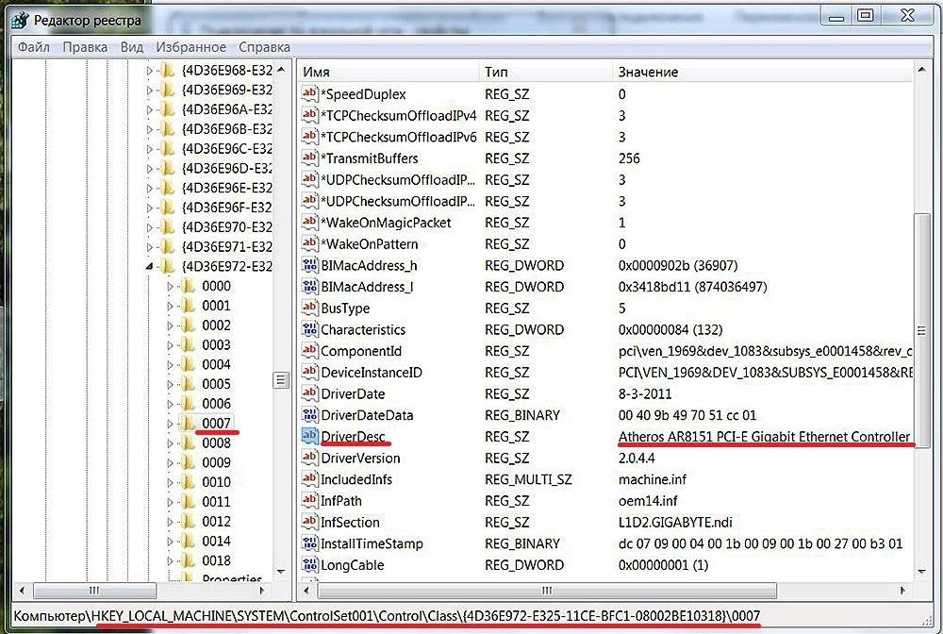
Task: Select the 0012 subkey
Action: (216, 522)
